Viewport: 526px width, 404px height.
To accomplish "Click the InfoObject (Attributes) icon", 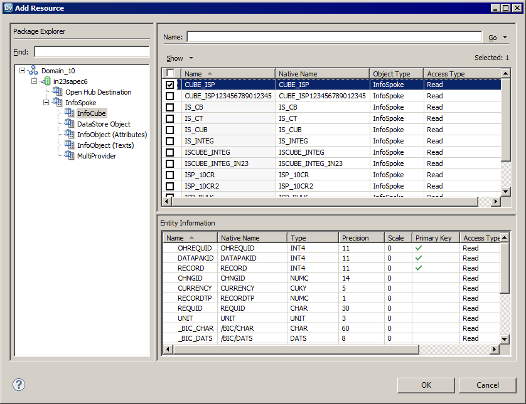I will pos(70,135).
